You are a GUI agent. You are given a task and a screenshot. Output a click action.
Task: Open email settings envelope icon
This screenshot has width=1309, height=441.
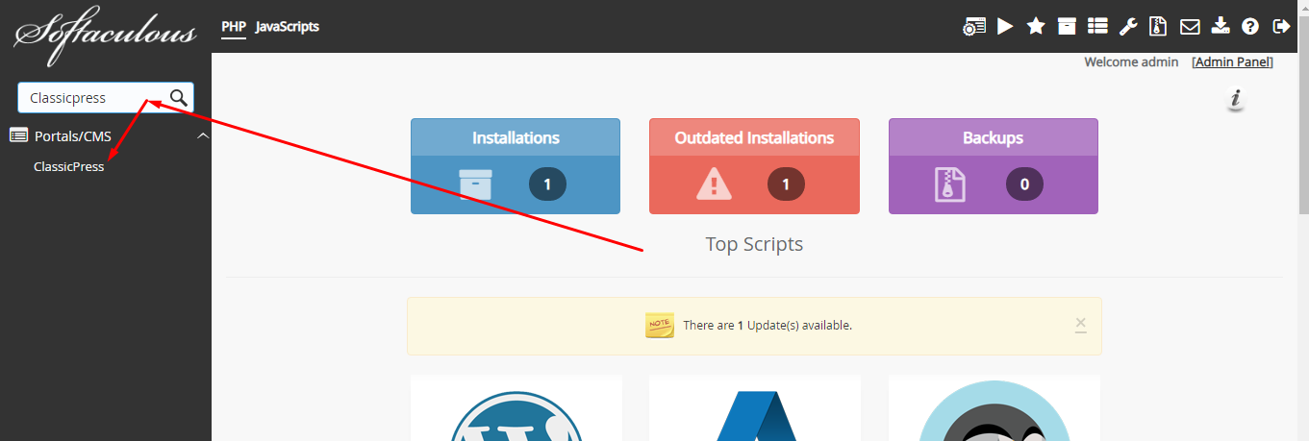(x=1190, y=27)
